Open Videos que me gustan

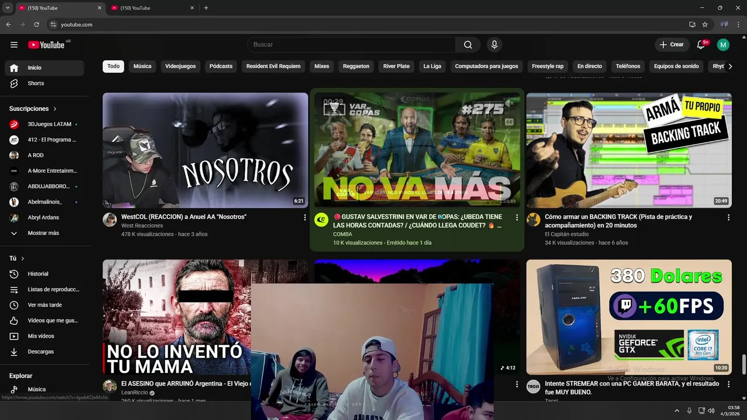(x=44, y=320)
